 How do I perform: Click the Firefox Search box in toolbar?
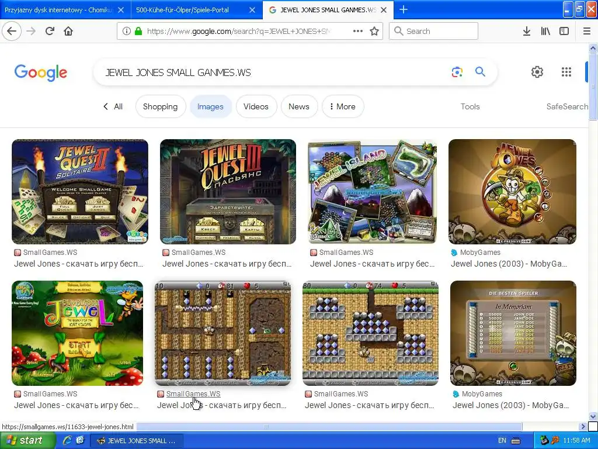coord(433,31)
